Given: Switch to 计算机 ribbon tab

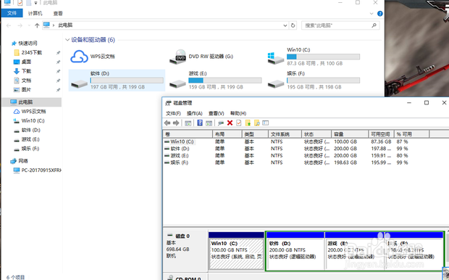Looking at the screenshot, I should (x=35, y=13).
